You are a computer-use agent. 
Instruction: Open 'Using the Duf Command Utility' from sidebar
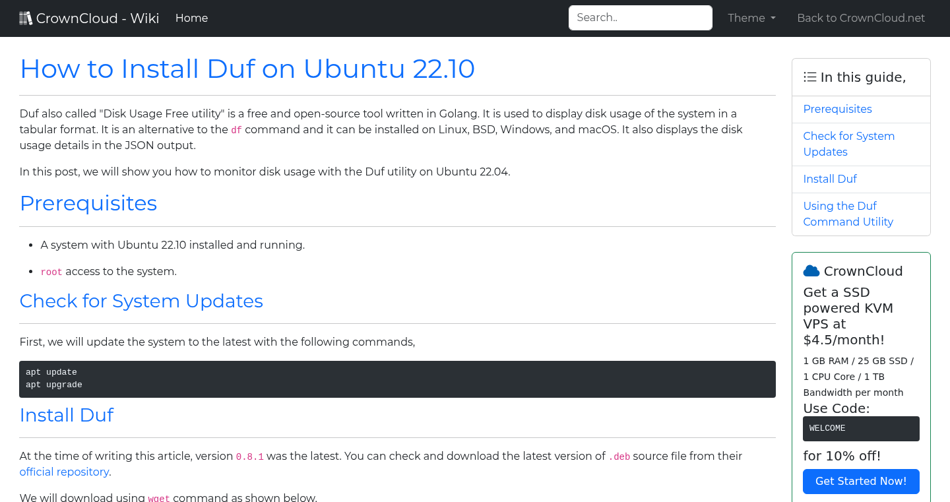[x=848, y=214]
